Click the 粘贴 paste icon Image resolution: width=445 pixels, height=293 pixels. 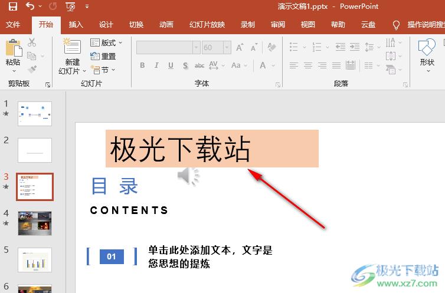coord(14,48)
